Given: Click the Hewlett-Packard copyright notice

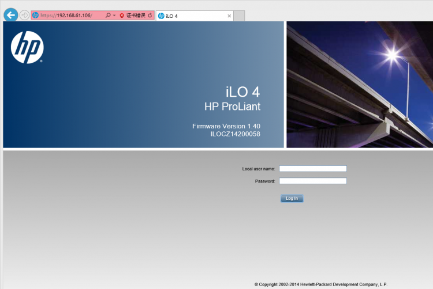Looking at the screenshot, I should (x=321, y=284).
